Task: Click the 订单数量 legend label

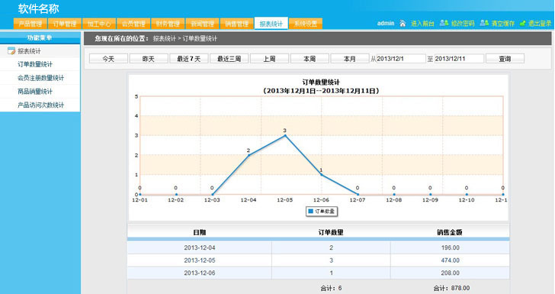Action: click(325, 212)
